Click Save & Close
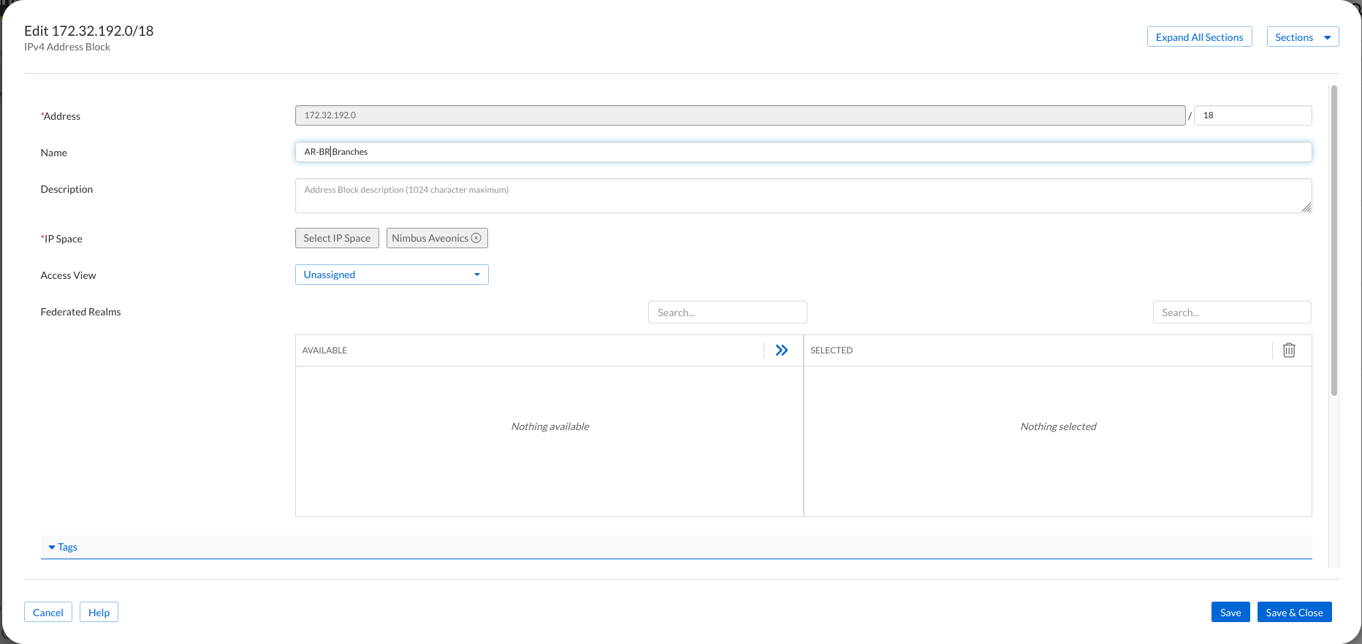The width and height of the screenshot is (1362, 644). 1294,613
